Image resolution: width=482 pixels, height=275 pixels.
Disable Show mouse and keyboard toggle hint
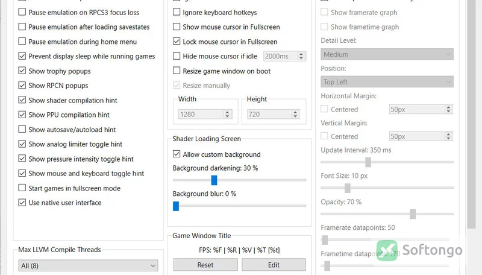click(22, 173)
